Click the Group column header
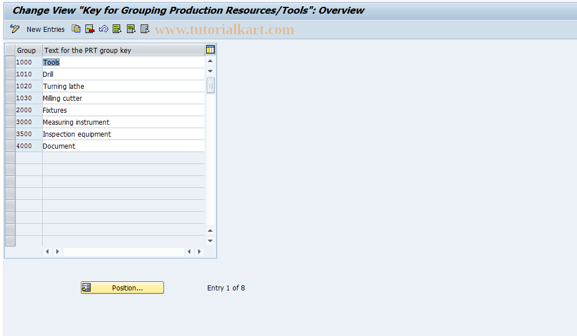 coord(26,50)
